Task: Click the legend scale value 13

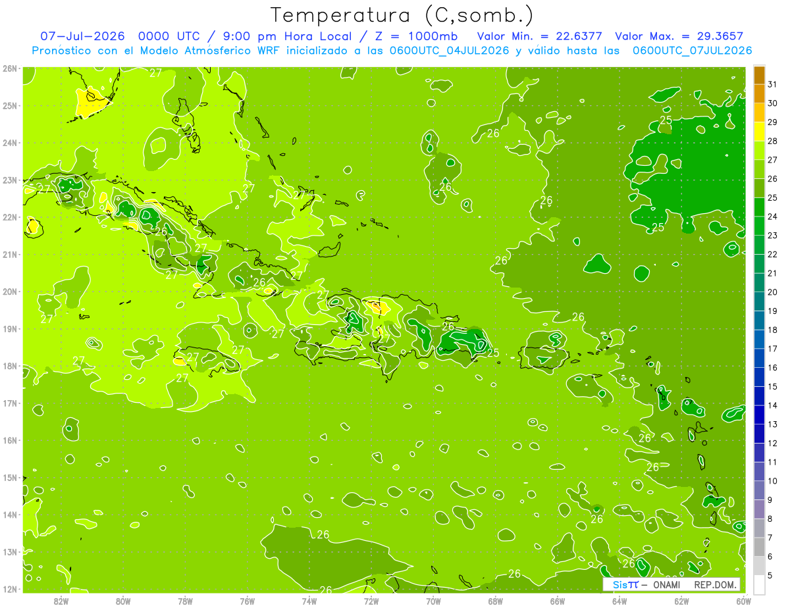Action: pos(773,424)
